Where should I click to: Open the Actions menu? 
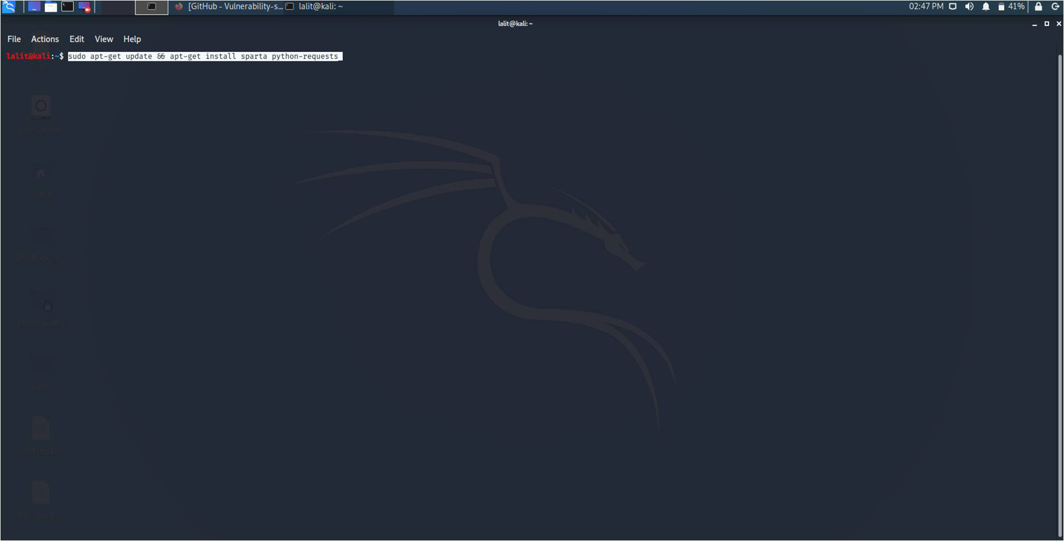(x=45, y=39)
